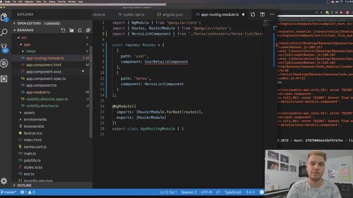Image resolution: width=353 pixels, height=198 pixels.
Task: Split the editor to the right
Action: tap(263, 15)
